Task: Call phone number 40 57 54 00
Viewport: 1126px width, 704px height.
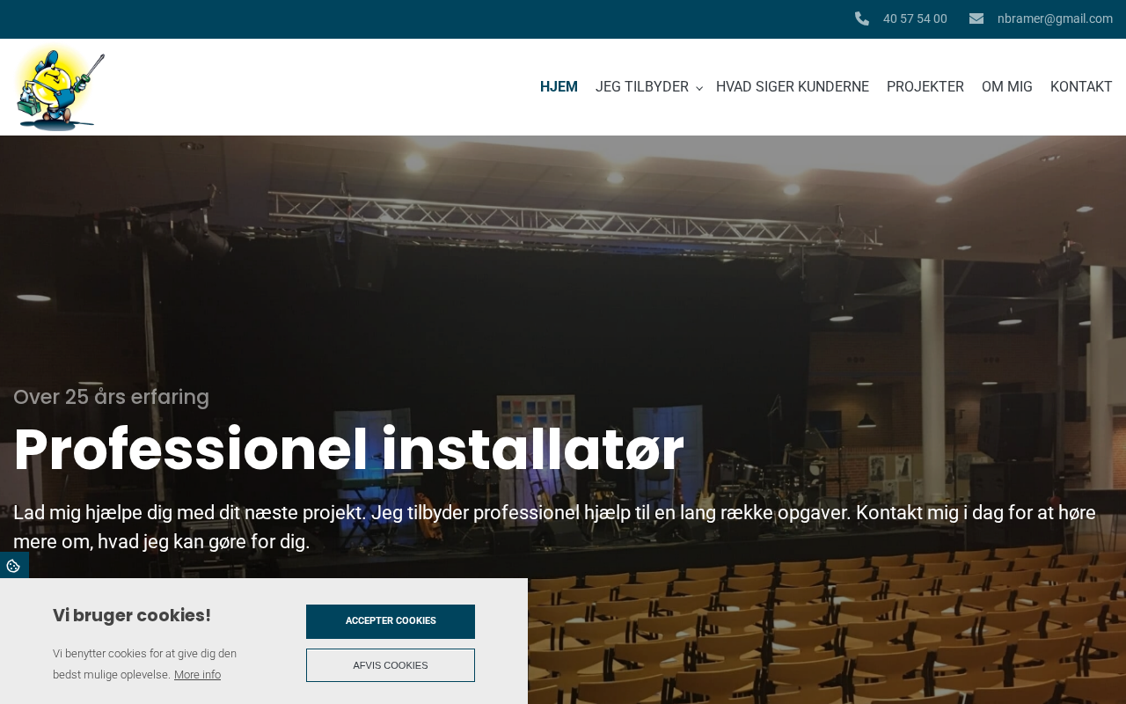Action: click(x=915, y=18)
